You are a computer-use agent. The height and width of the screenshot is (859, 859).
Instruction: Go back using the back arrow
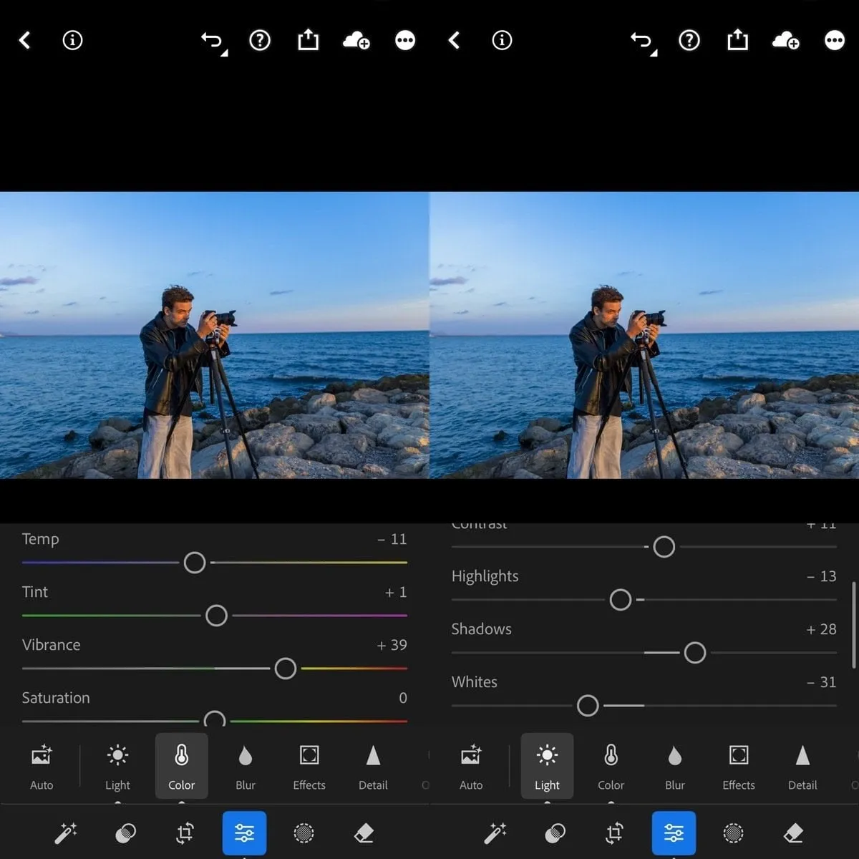(25, 40)
